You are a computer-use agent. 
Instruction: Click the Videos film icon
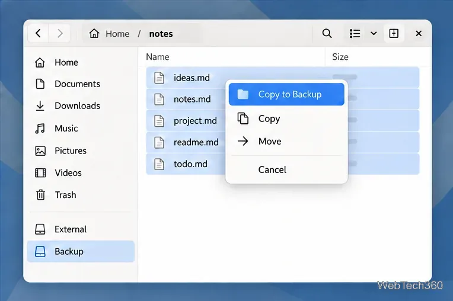pos(40,173)
